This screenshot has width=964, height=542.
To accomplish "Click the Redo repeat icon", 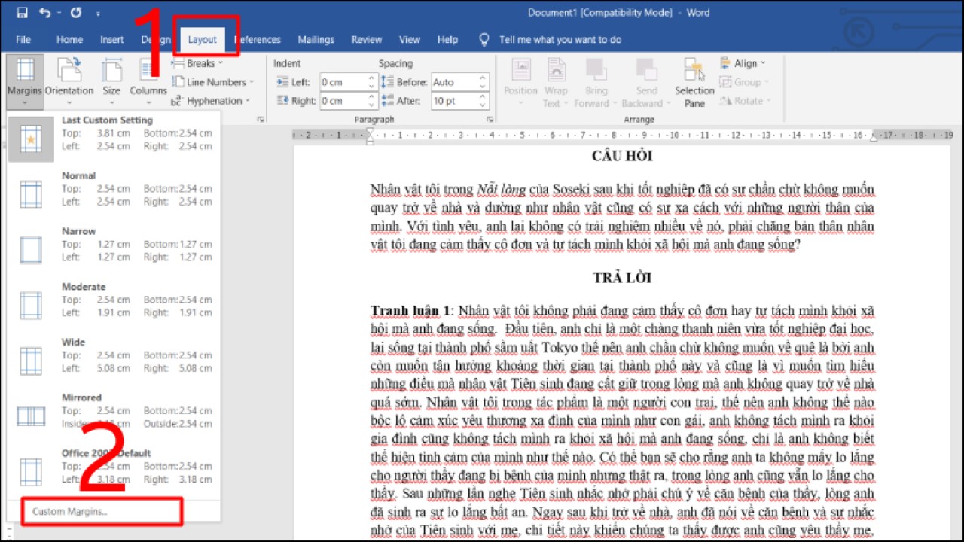I will tap(75, 13).
